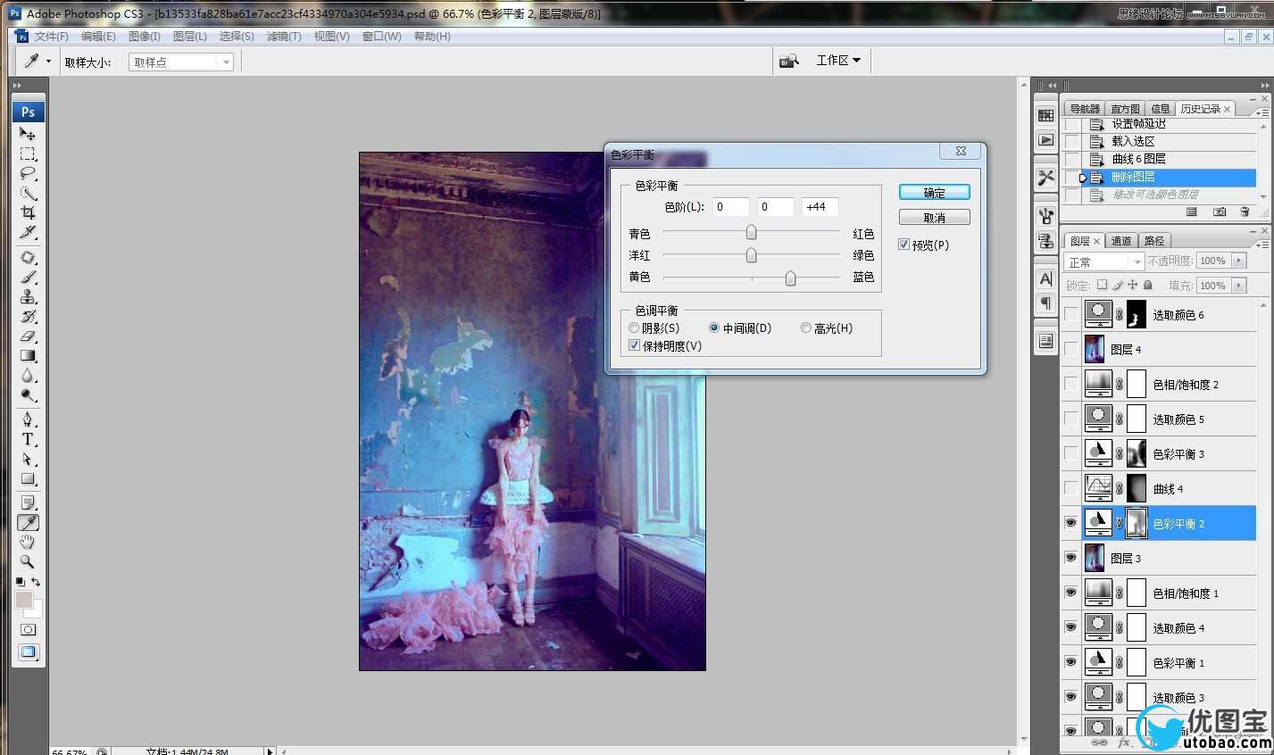This screenshot has height=755, width=1274.
Task: Open the 滤镜(T) menu
Action: (284, 37)
